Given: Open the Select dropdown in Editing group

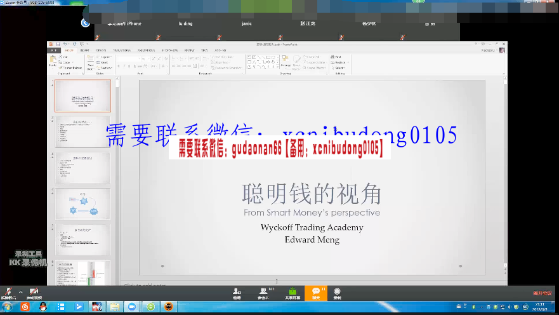Looking at the screenshot, I should click(x=338, y=68).
